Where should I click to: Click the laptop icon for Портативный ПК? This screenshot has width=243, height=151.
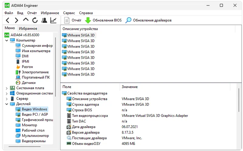tap(18, 77)
